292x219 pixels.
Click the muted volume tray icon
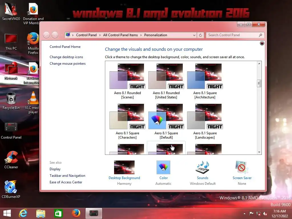tap(265, 213)
